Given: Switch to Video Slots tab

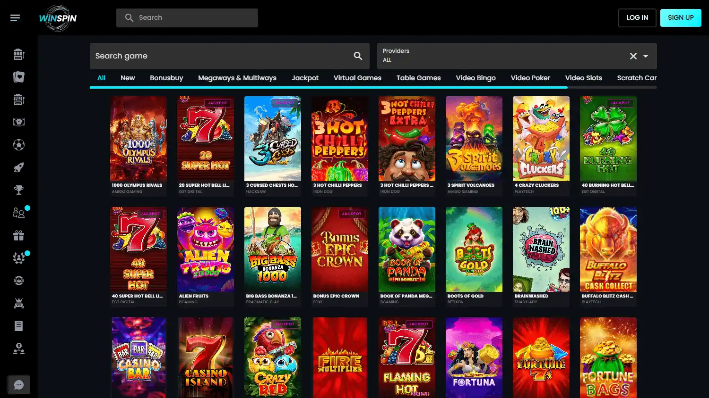Looking at the screenshot, I should 583,78.
